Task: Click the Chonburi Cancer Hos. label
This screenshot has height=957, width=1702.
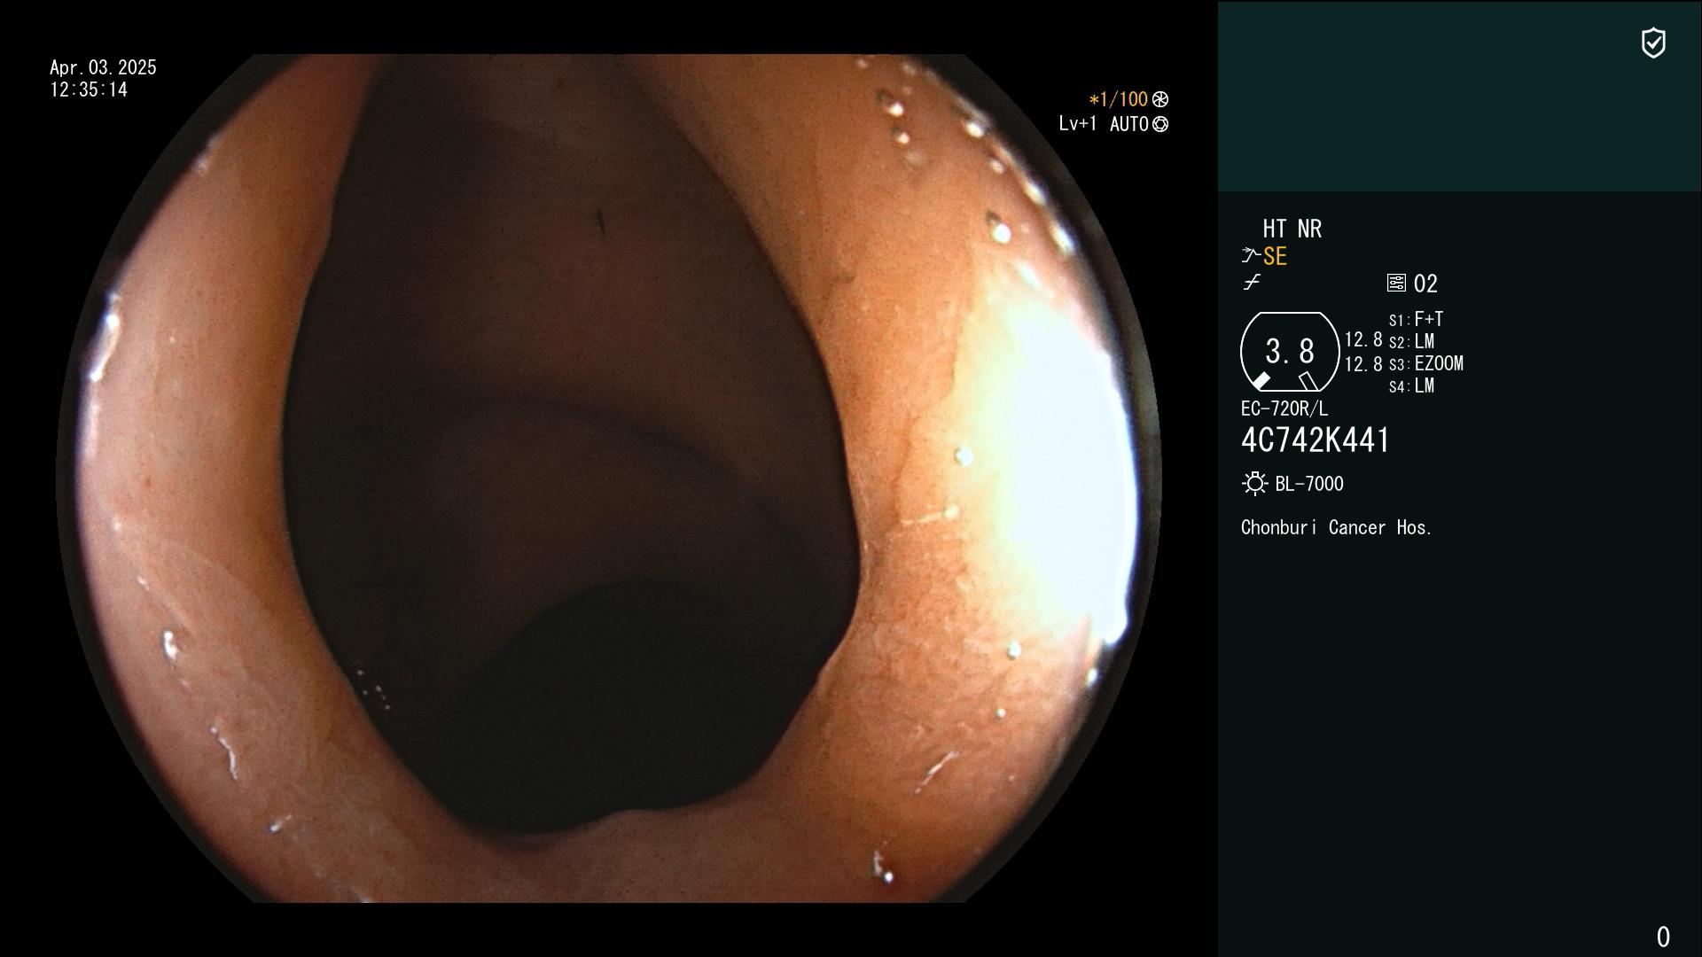Action: pos(1337,527)
